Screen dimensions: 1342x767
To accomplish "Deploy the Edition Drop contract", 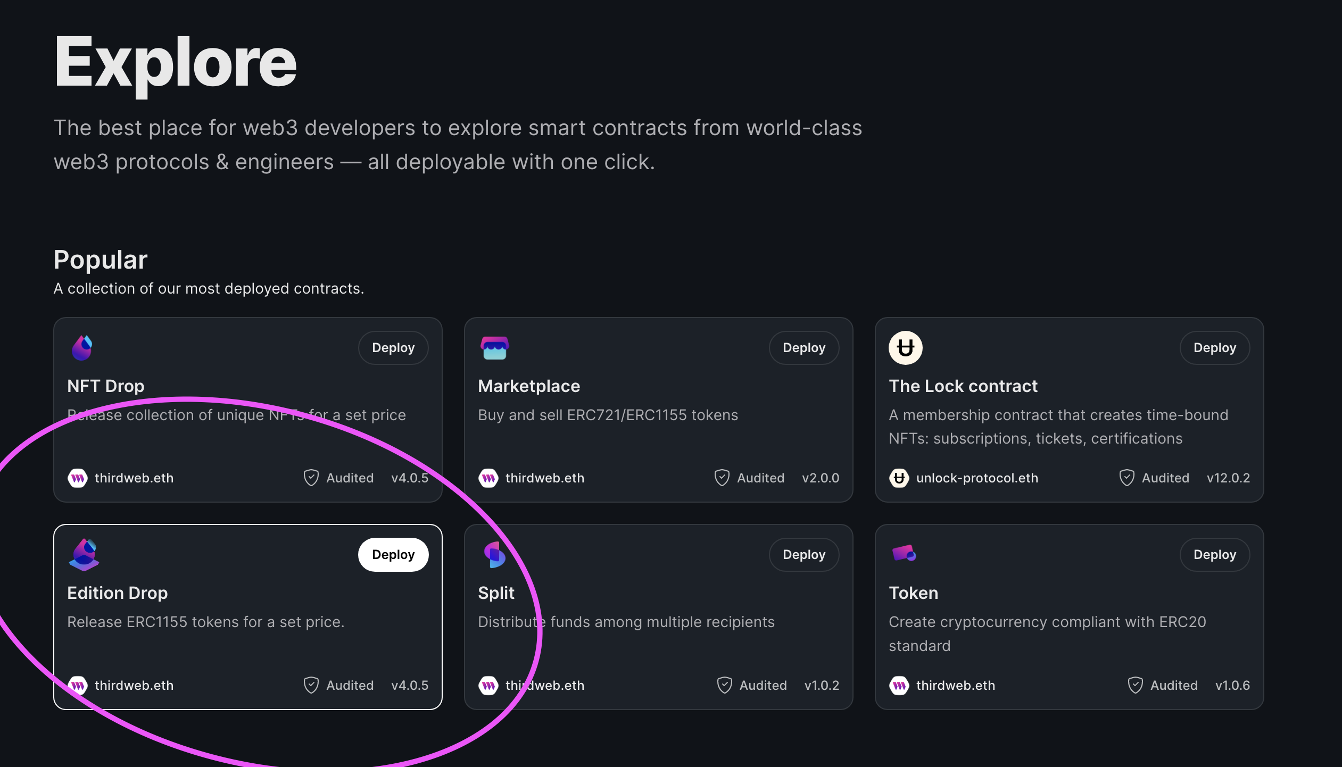I will [393, 555].
